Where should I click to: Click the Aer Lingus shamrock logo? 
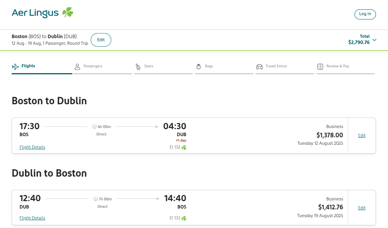coord(68,12)
